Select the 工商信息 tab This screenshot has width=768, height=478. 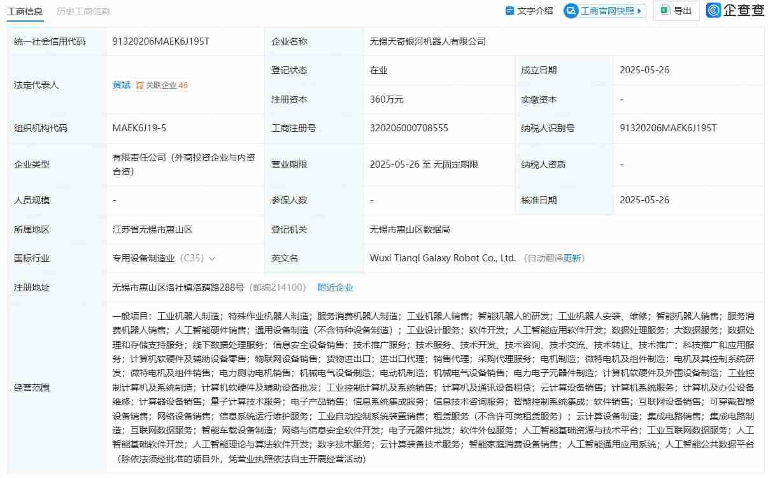(25, 11)
